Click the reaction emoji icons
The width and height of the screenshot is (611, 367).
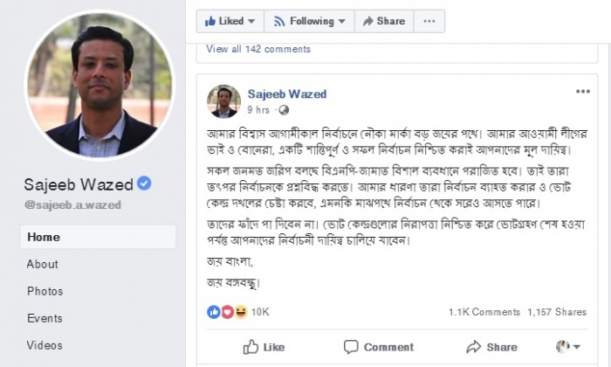tap(227, 312)
